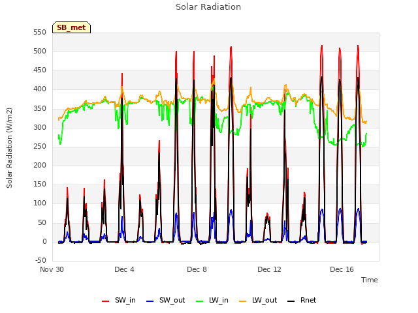
Task: Click the green LW_in legend marker
Action: point(200,301)
